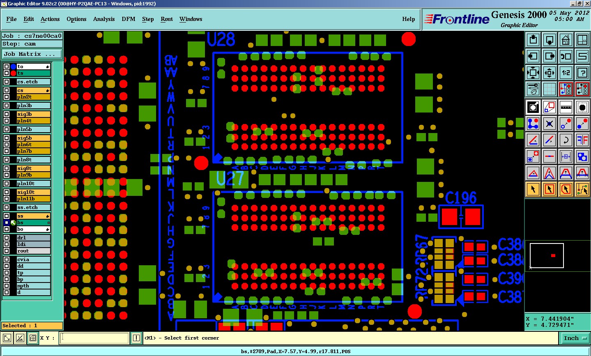
Task: Click the Home view icon
Action: point(566,40)
